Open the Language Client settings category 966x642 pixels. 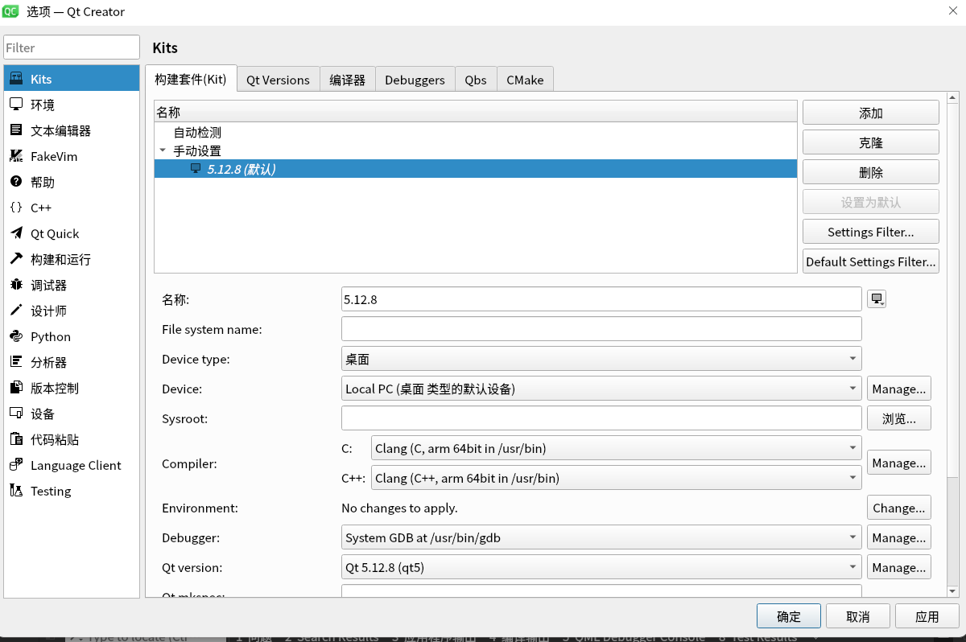click(x=72, y=465)
